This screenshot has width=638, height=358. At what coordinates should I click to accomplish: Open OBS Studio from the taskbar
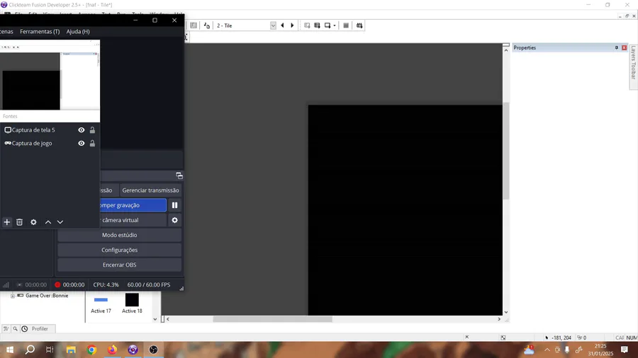[153, 350]
